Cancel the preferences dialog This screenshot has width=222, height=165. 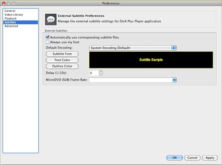tap(192, 158)
